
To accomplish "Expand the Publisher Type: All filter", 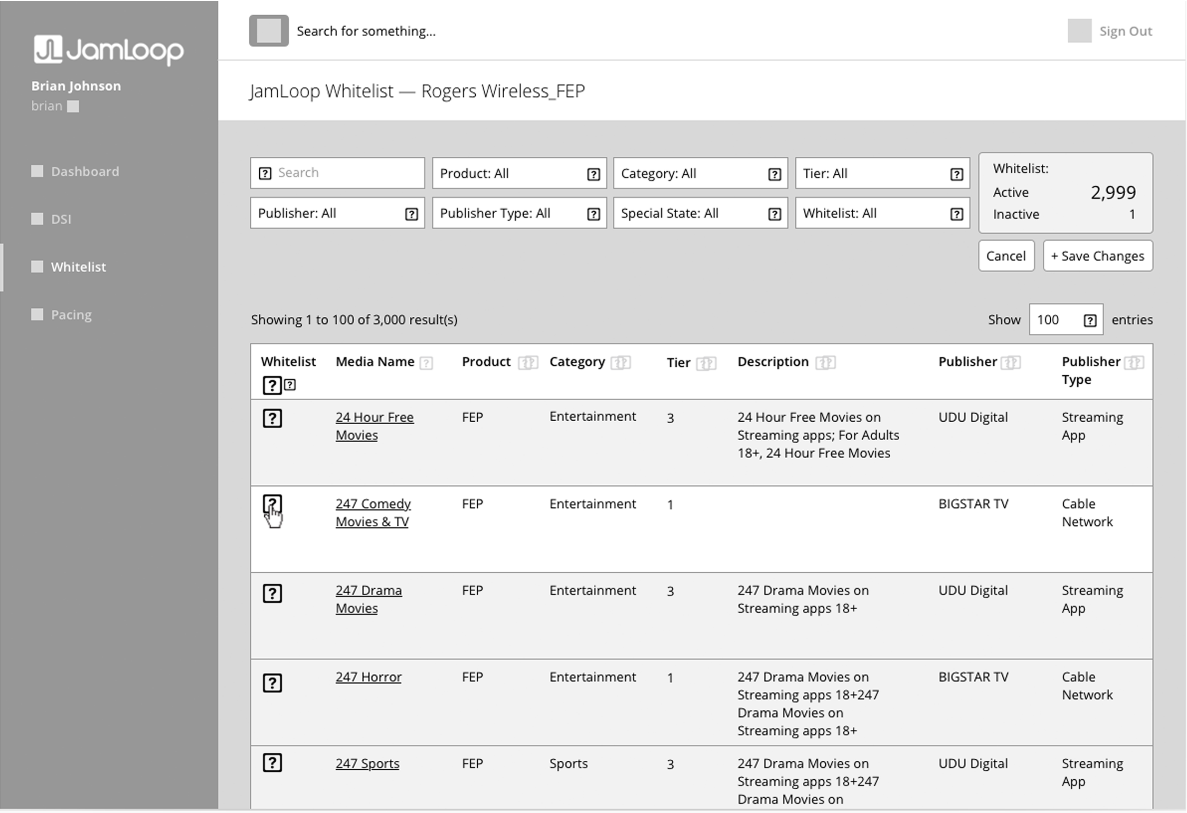I will click(519, 214).
